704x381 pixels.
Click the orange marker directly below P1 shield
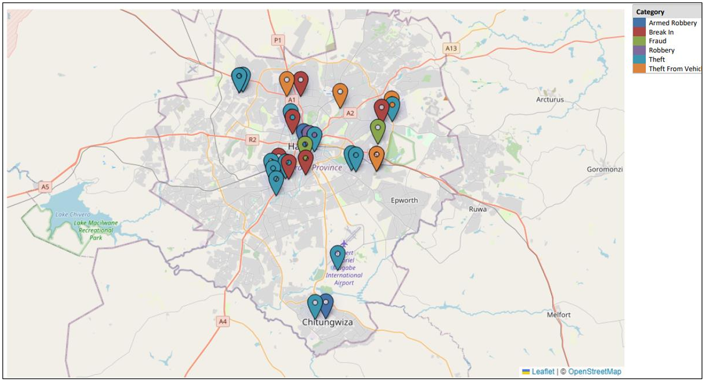click(287, 82)
